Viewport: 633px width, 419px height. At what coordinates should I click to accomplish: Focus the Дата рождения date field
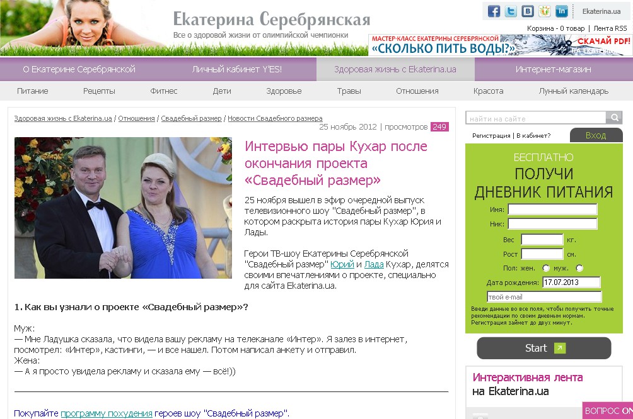571,282
